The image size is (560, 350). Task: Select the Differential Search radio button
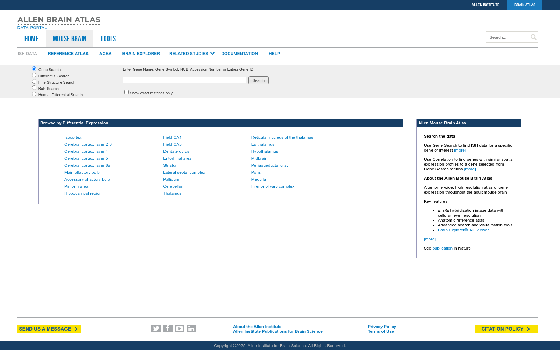point(34,75)
